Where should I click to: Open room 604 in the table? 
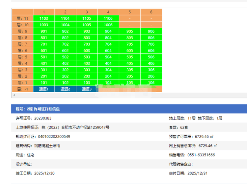coord(108,51)
